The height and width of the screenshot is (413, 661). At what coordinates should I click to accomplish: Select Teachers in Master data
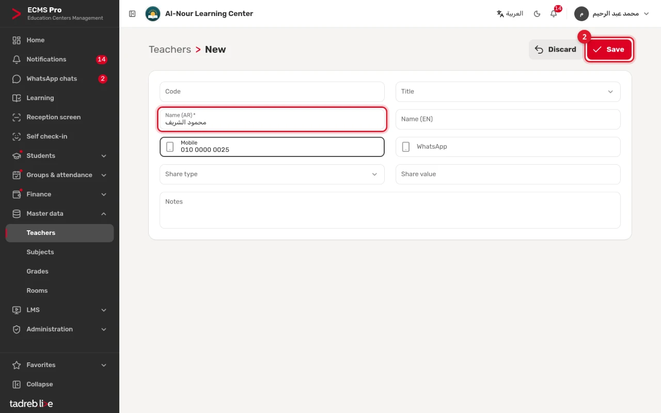[x=60, y=233]
